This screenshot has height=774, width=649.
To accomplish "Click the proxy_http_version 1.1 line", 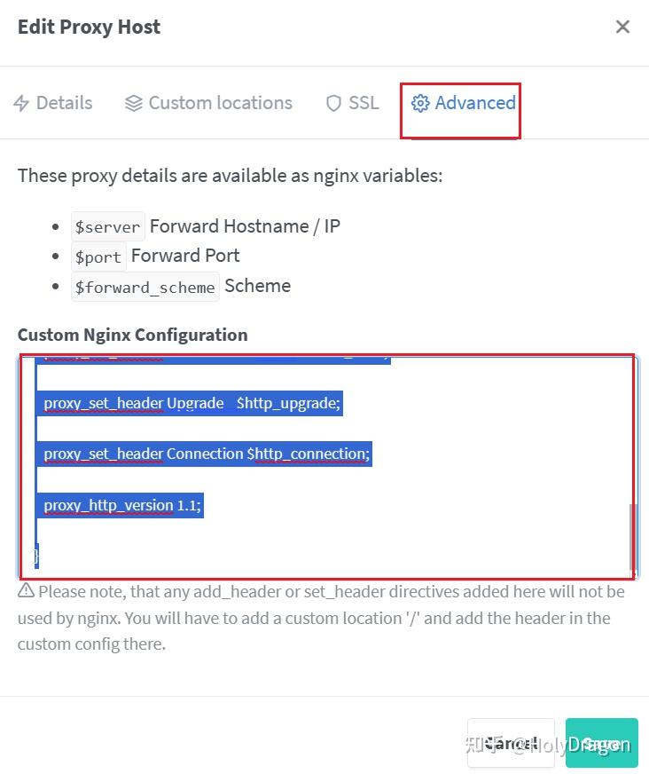I will (121, 505).
